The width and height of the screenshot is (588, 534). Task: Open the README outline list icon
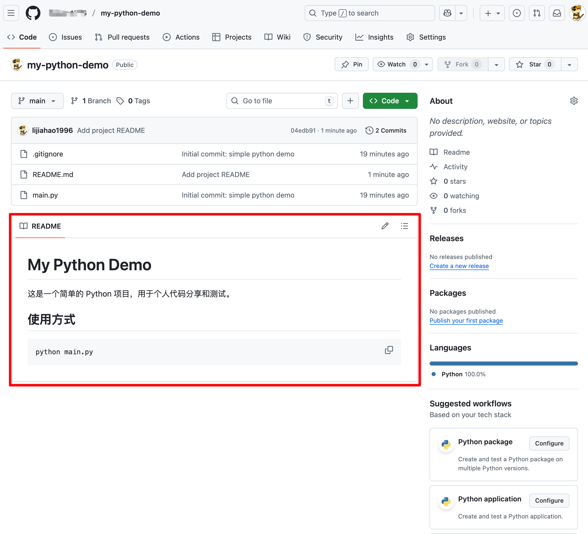coord(404,226)
